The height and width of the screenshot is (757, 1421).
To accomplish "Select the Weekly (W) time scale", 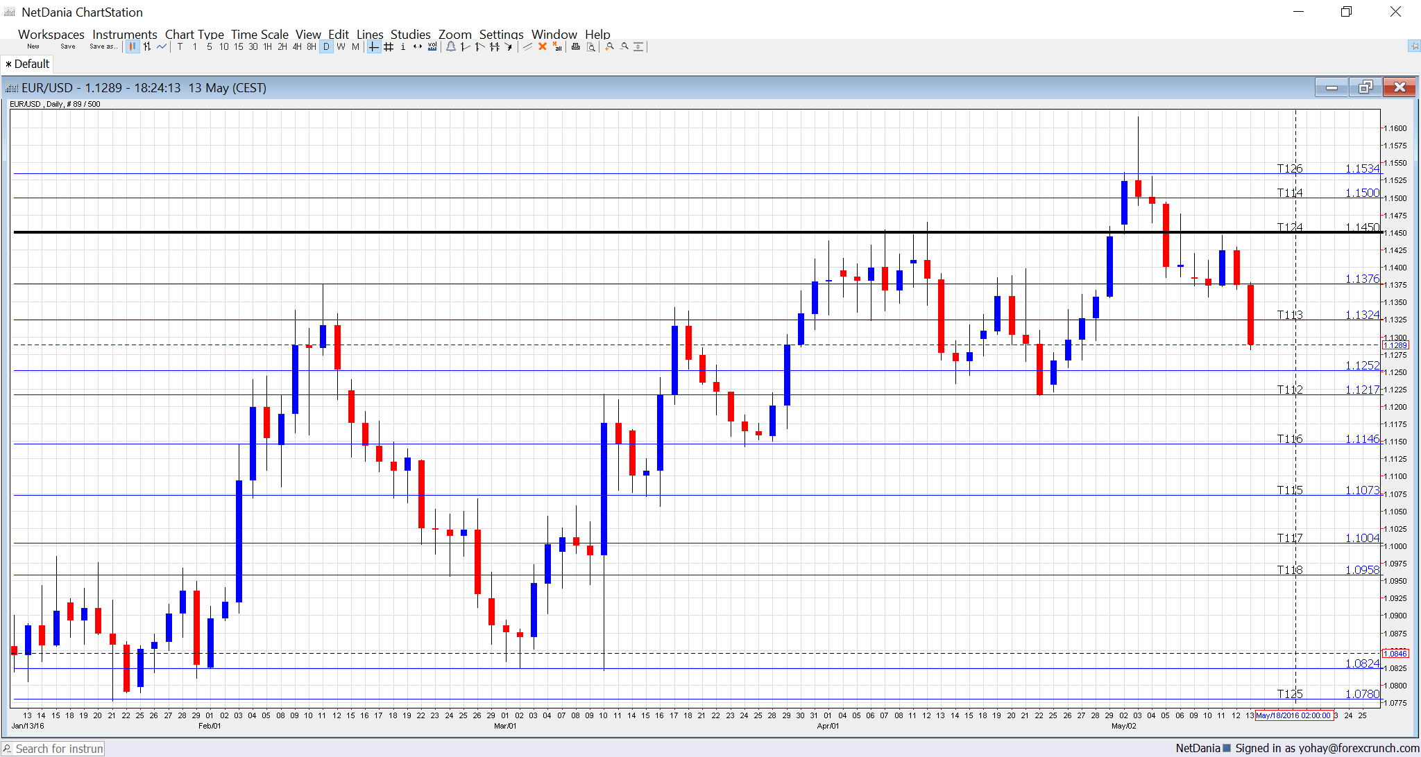I will click(x=341, y=46).
